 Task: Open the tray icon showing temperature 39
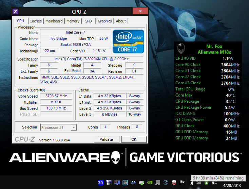[100, 183]
